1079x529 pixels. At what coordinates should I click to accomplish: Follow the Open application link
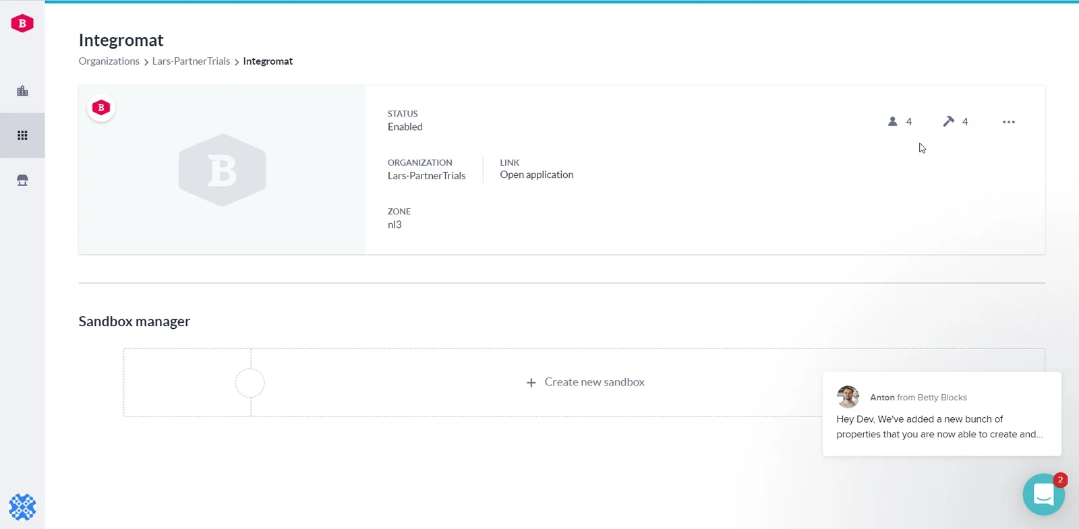click(537, 175)
